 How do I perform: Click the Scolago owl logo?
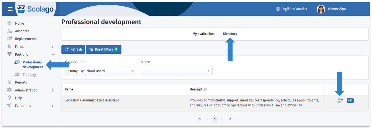pyautogui.click(x=21, y=9)
